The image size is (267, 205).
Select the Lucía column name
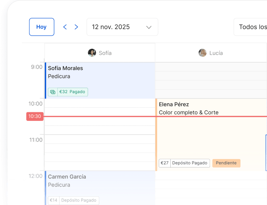(x=216, y=53)
